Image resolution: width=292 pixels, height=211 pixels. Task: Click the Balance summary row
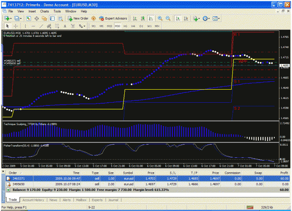(148, 190)
